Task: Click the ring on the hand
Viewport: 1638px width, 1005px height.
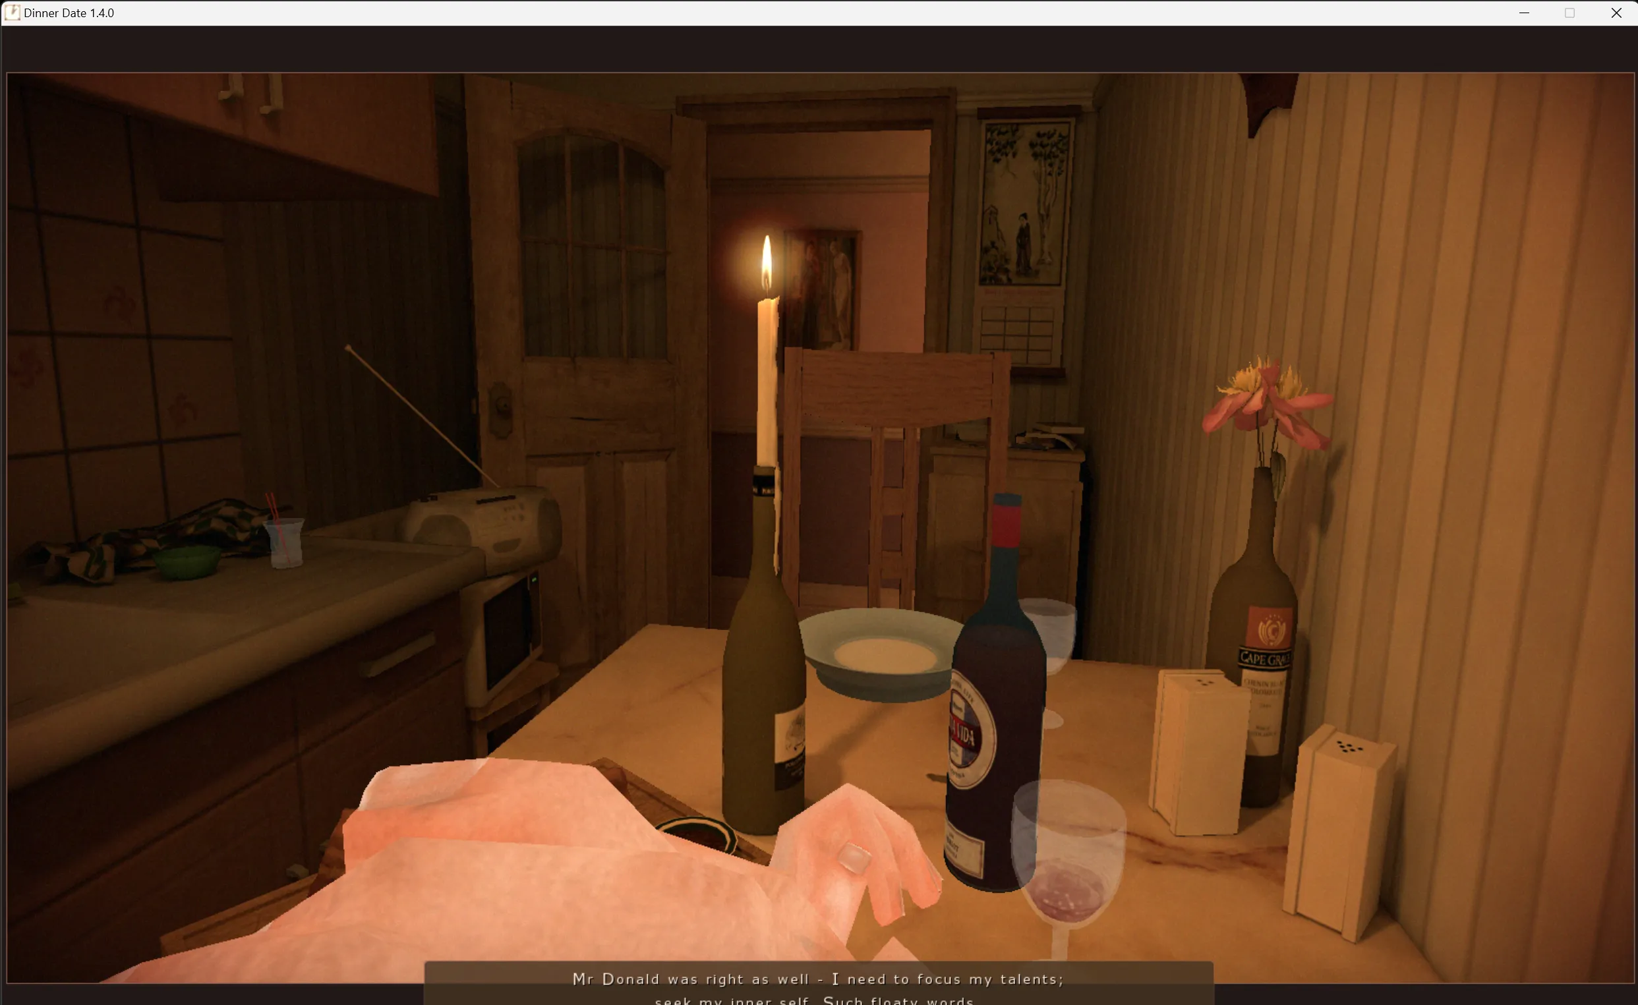Action: click(854, 857)
